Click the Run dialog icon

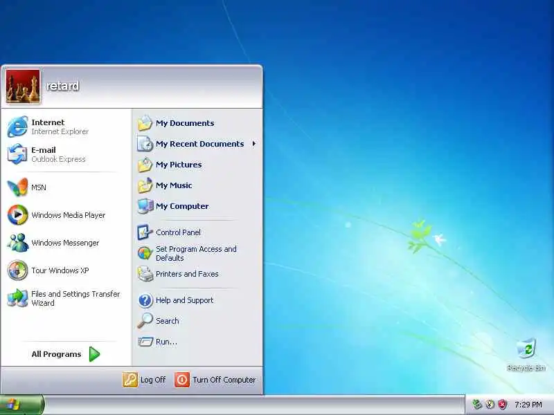pyautogui.click(x=145, y=341)
